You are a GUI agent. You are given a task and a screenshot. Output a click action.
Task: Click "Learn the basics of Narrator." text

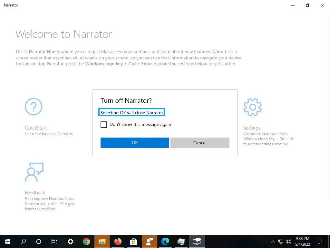(49, 134)
